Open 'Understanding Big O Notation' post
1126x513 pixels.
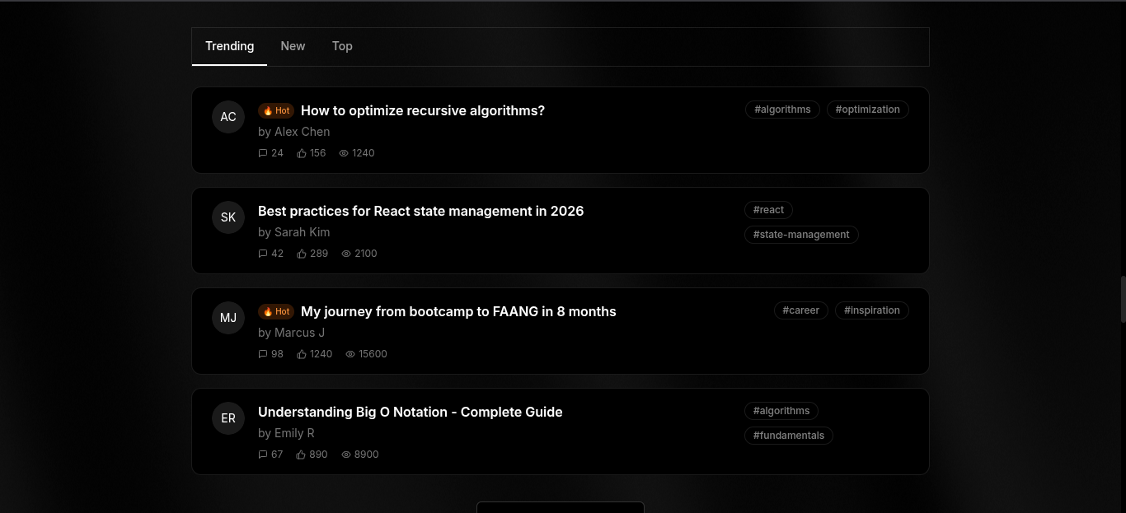[x=410, y=412]
